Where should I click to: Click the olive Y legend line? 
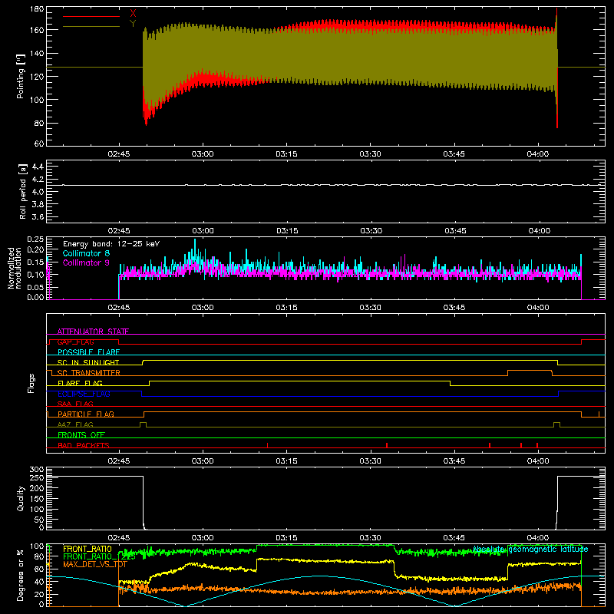(91, 26)
